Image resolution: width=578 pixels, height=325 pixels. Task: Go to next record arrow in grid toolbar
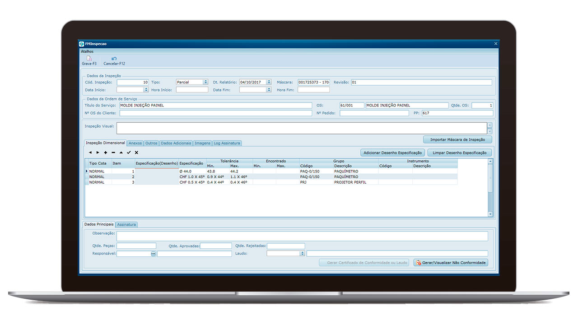pos(98,153)
